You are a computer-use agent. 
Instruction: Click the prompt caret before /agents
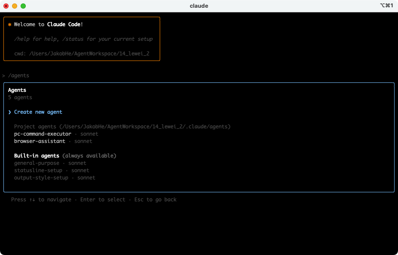[x=3, y=76]
